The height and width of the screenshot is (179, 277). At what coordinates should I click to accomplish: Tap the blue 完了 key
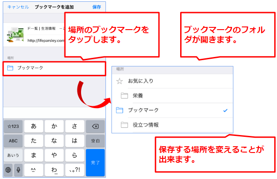tap(95, 163)
